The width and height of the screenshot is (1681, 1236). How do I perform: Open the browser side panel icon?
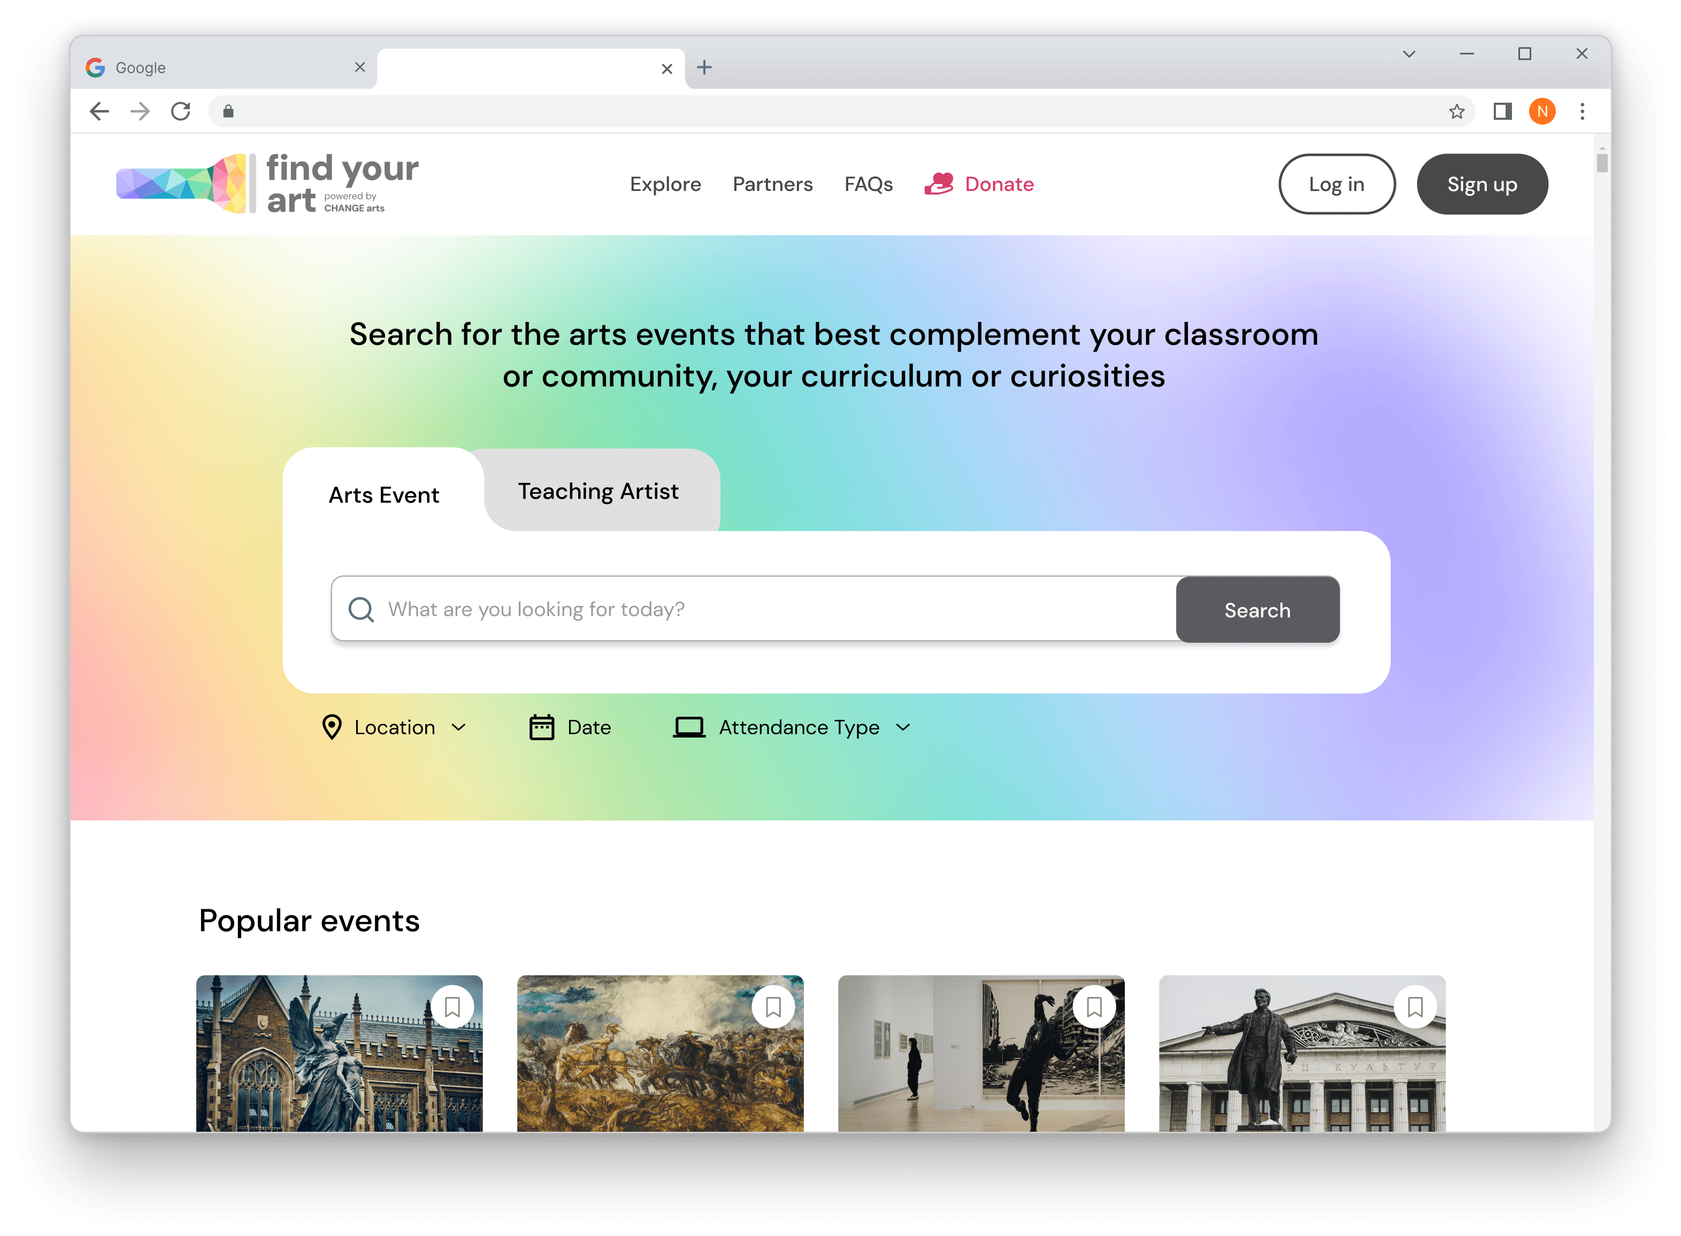[x=1502, y=111]
